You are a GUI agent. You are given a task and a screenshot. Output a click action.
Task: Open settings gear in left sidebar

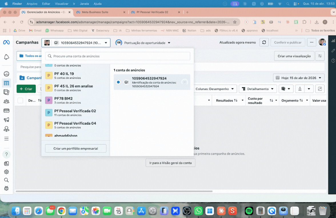click(6, 172)
